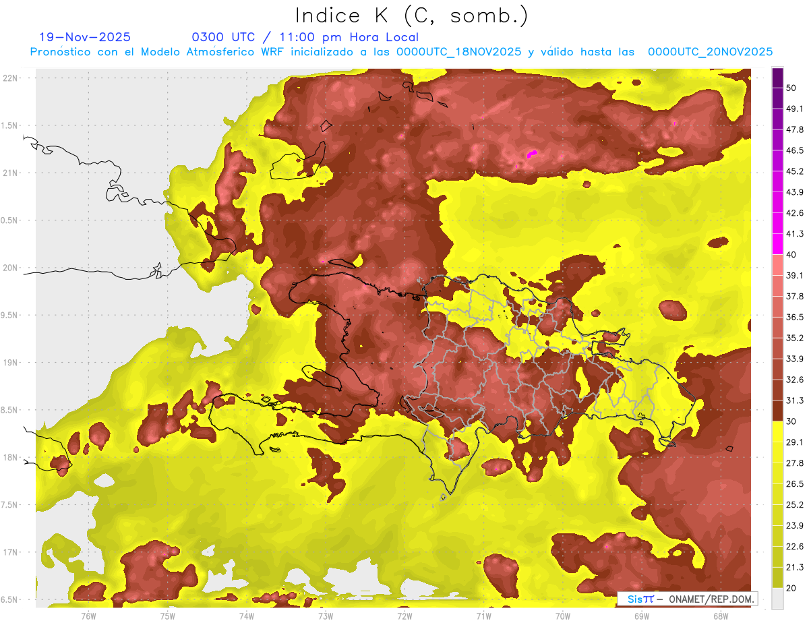Click the colorbar value '27.8'
Viewport: 809px width, 625px height.
click(x=795, y=463)
